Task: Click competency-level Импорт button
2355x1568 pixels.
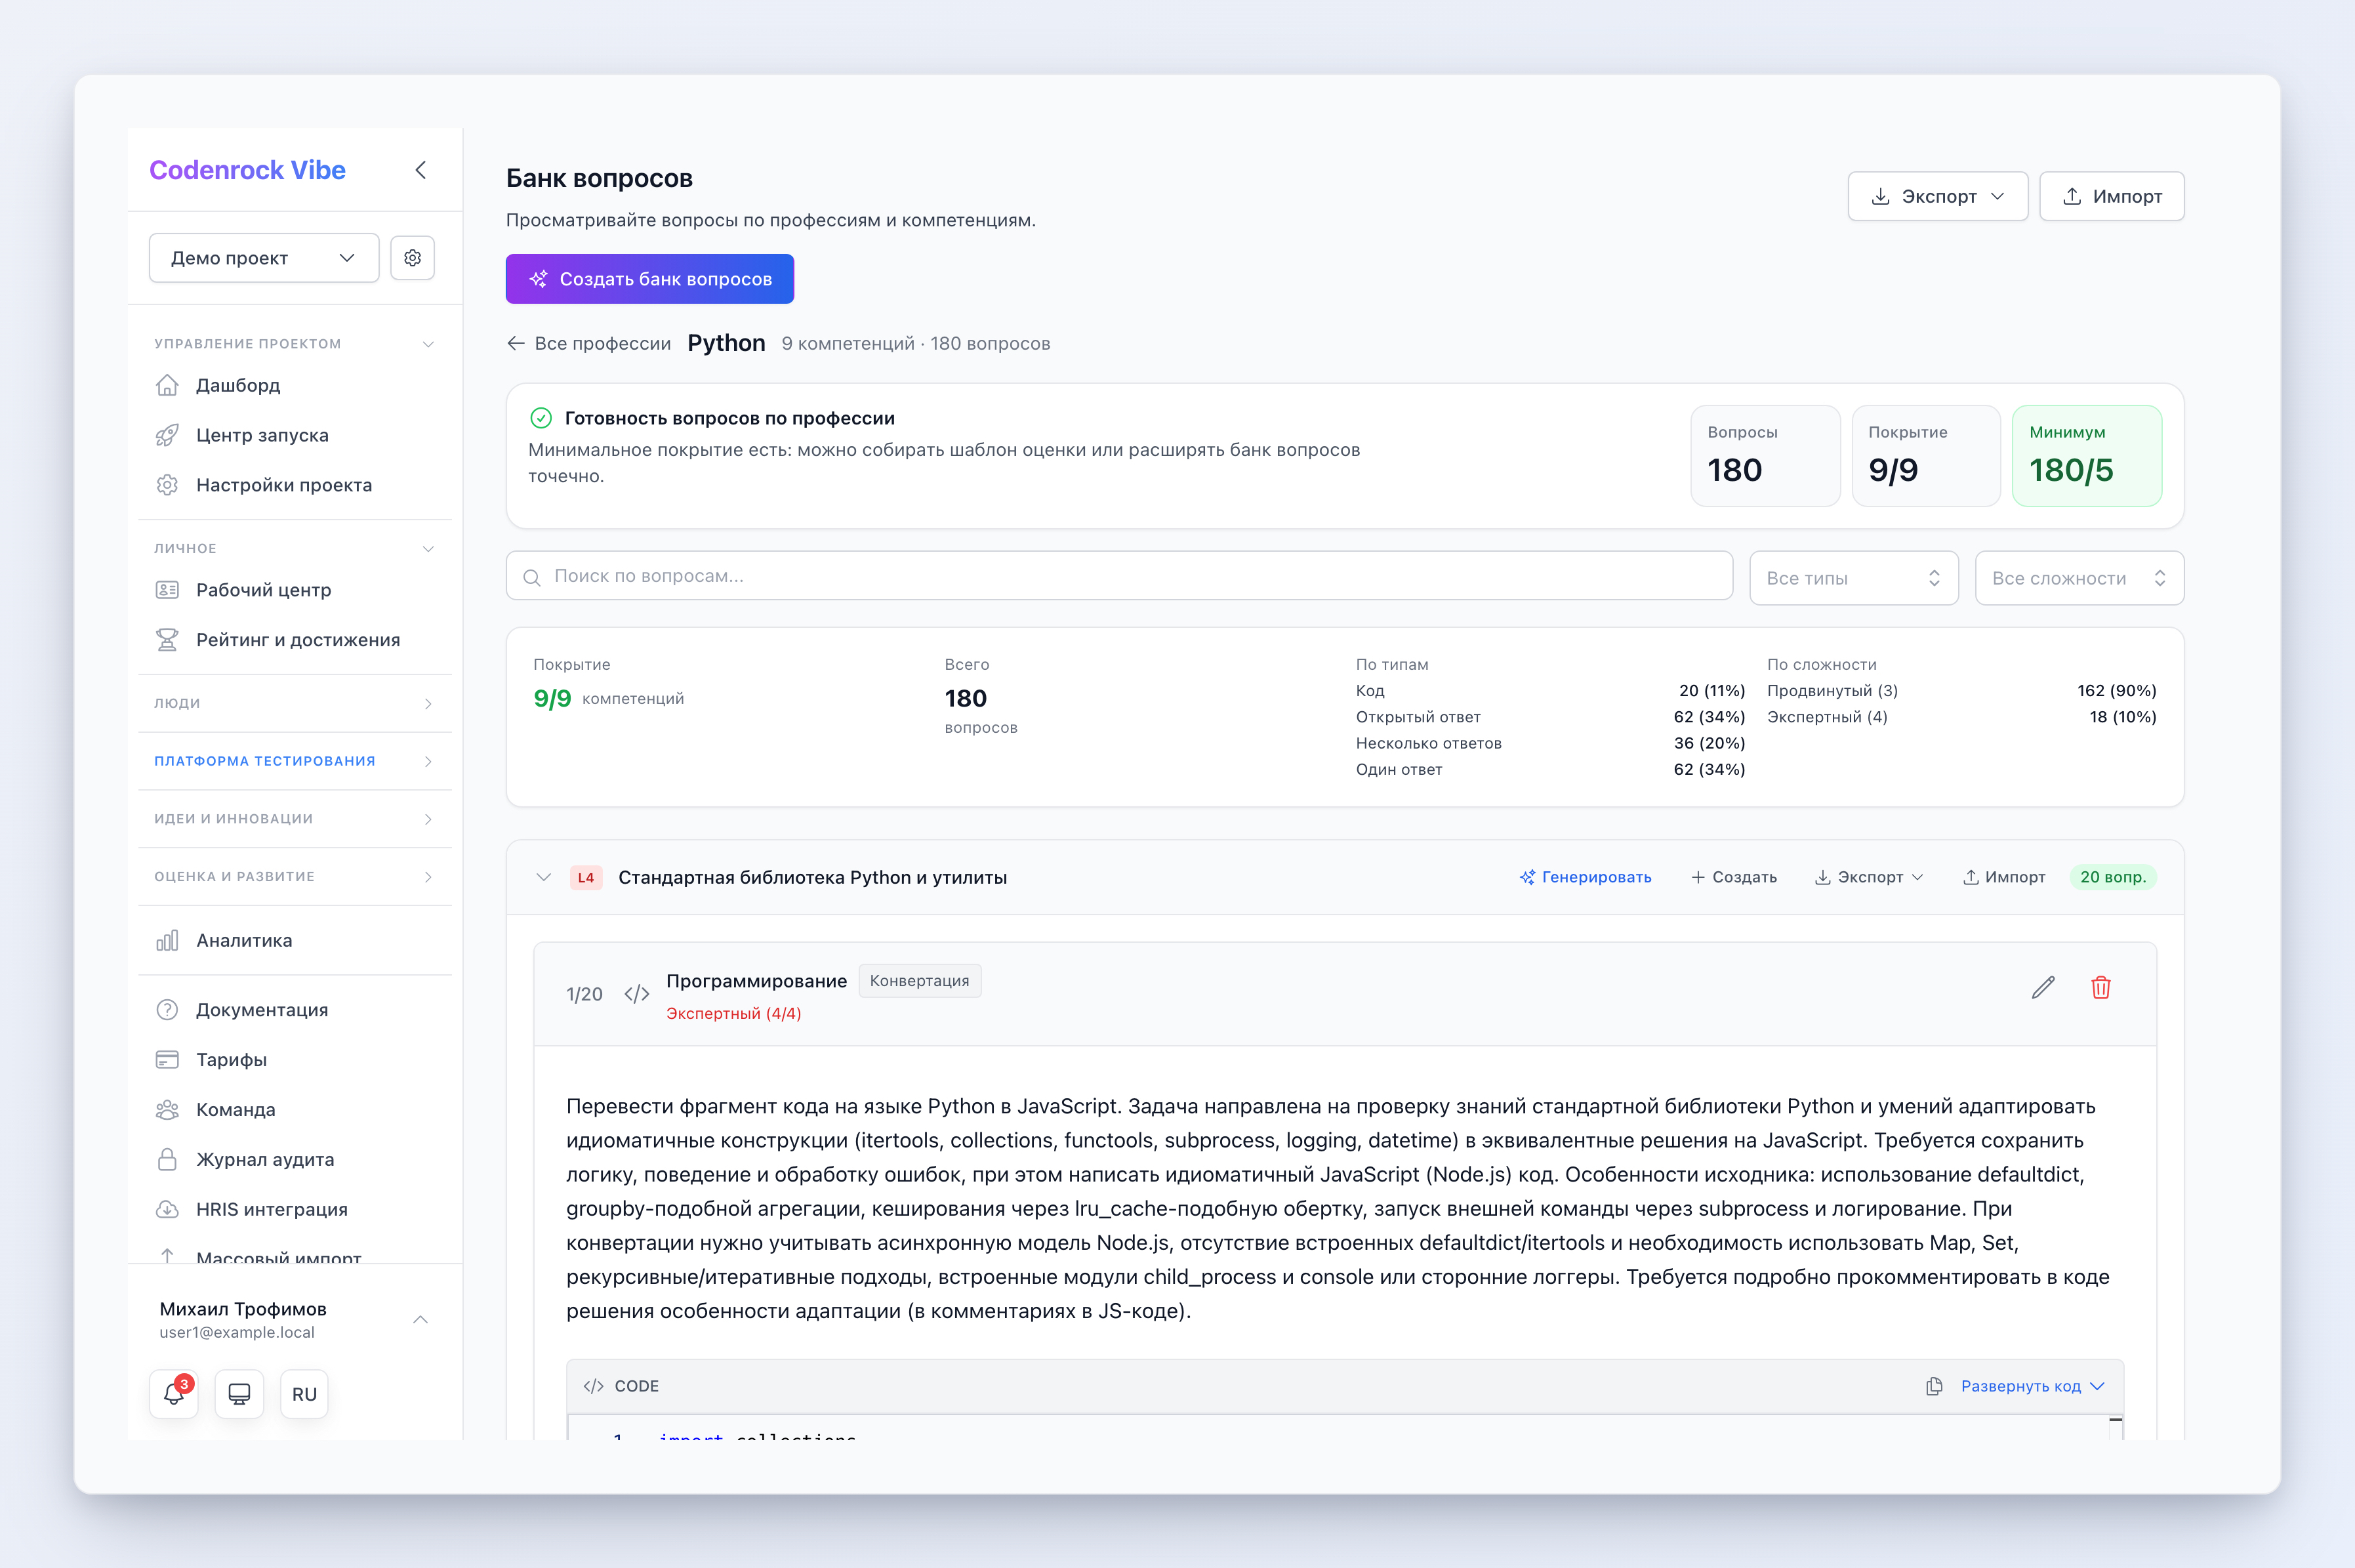Action: coord(2004,877)
